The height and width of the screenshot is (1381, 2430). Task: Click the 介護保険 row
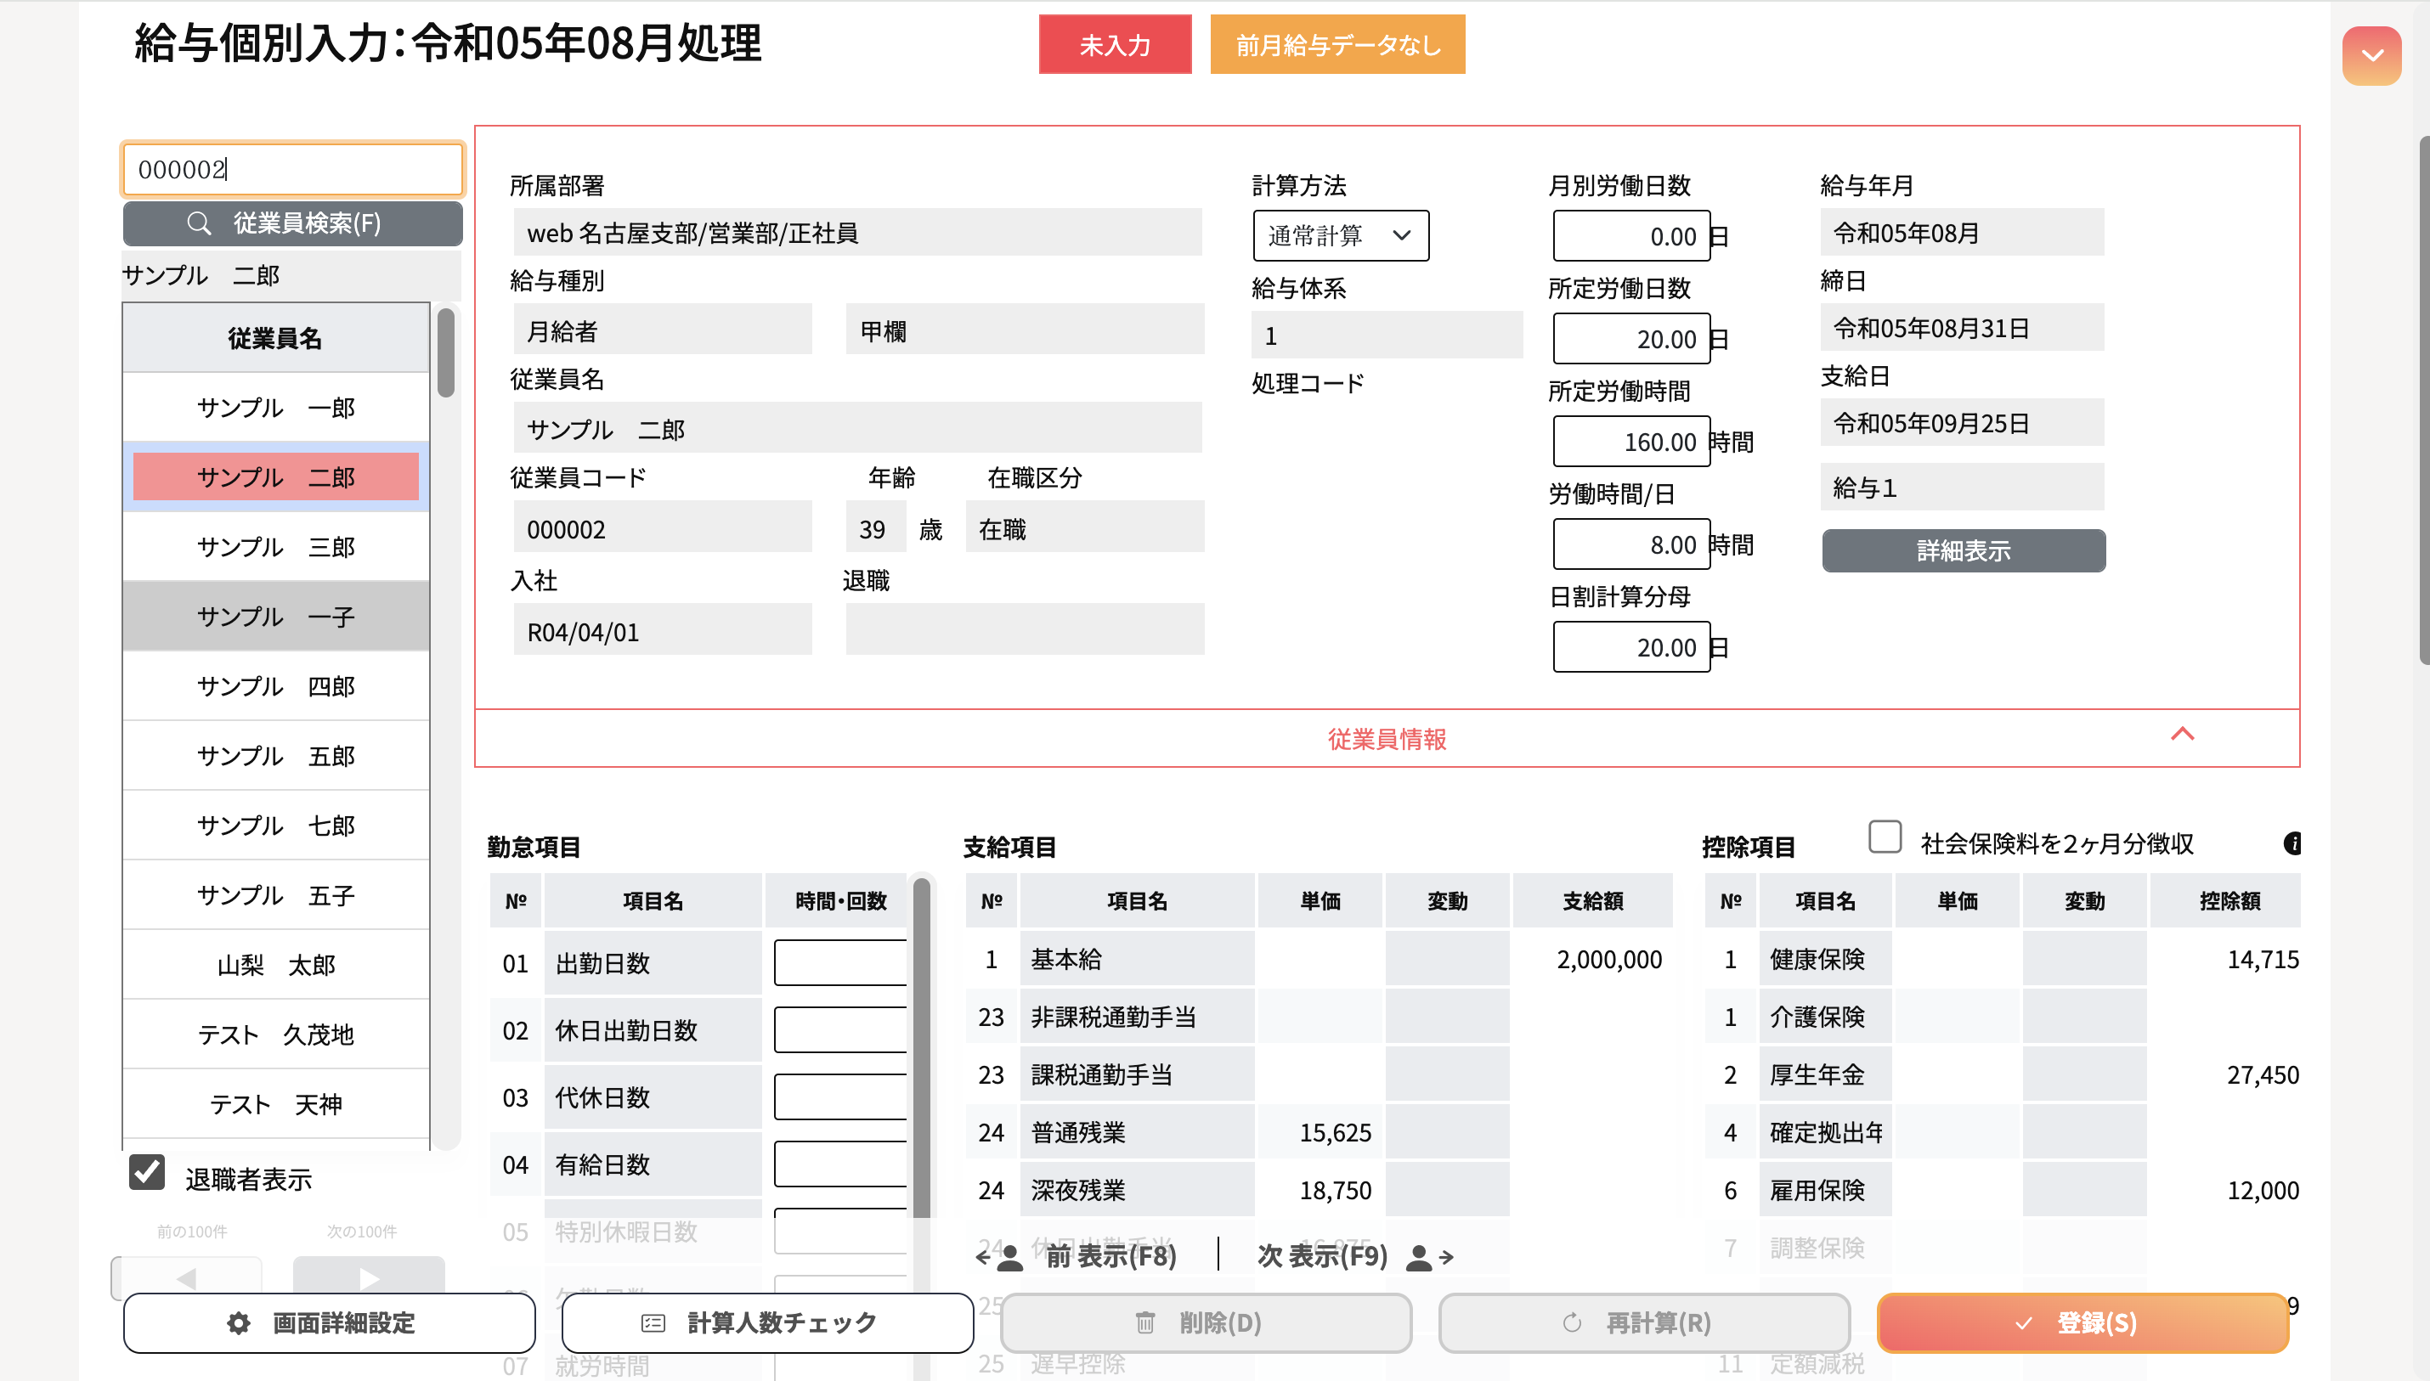pos(2003,1017)
